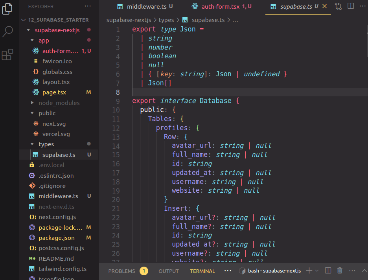Click 'Json' type name on line 1
The width and height of the screenshot is (368, 280).
(188, 29)
